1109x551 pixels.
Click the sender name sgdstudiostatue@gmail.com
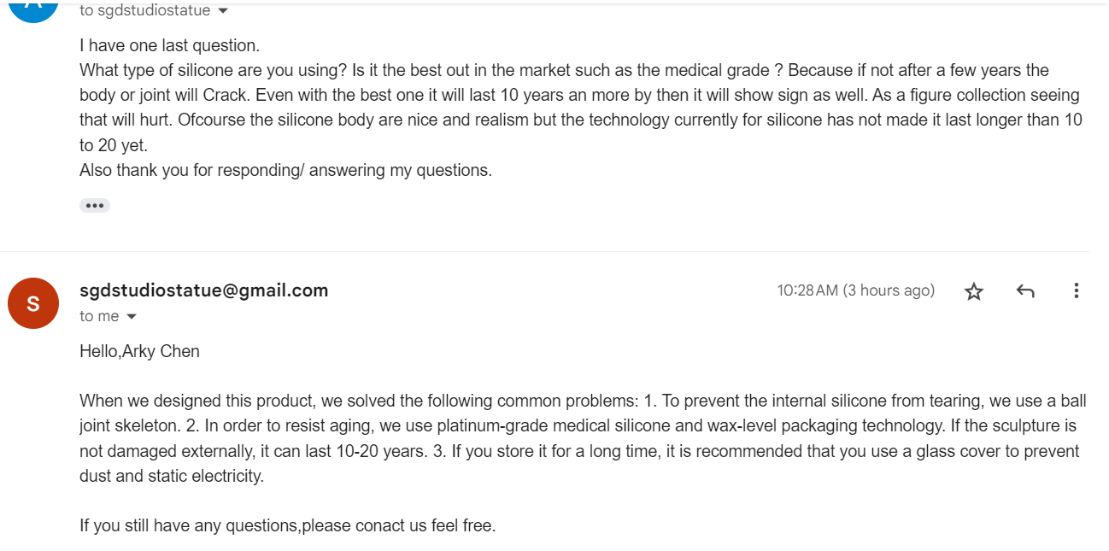[x=203, y=290]
